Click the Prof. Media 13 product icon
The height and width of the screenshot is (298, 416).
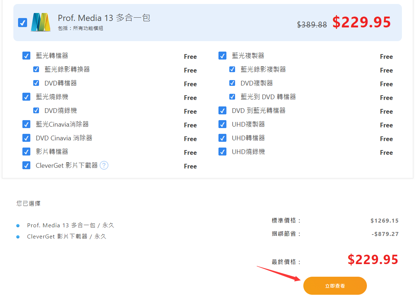40,22
